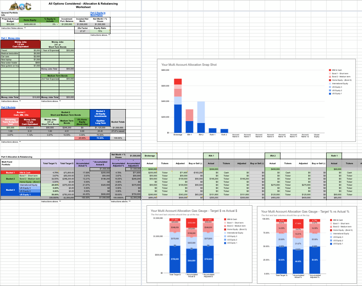Jump to the Part 3 Buckets link
The width and height of the screenshot is (362, 286).
(x=8, y=107)
